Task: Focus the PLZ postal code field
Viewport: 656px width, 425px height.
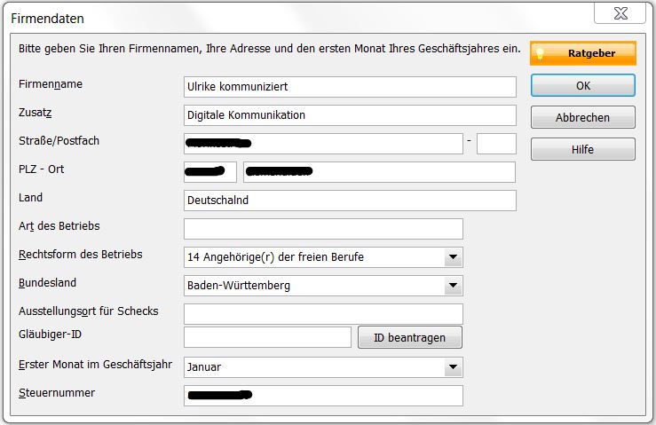Action: (210, 172)
